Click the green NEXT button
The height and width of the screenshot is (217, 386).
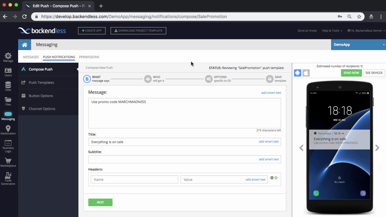(x=100, y=203)
